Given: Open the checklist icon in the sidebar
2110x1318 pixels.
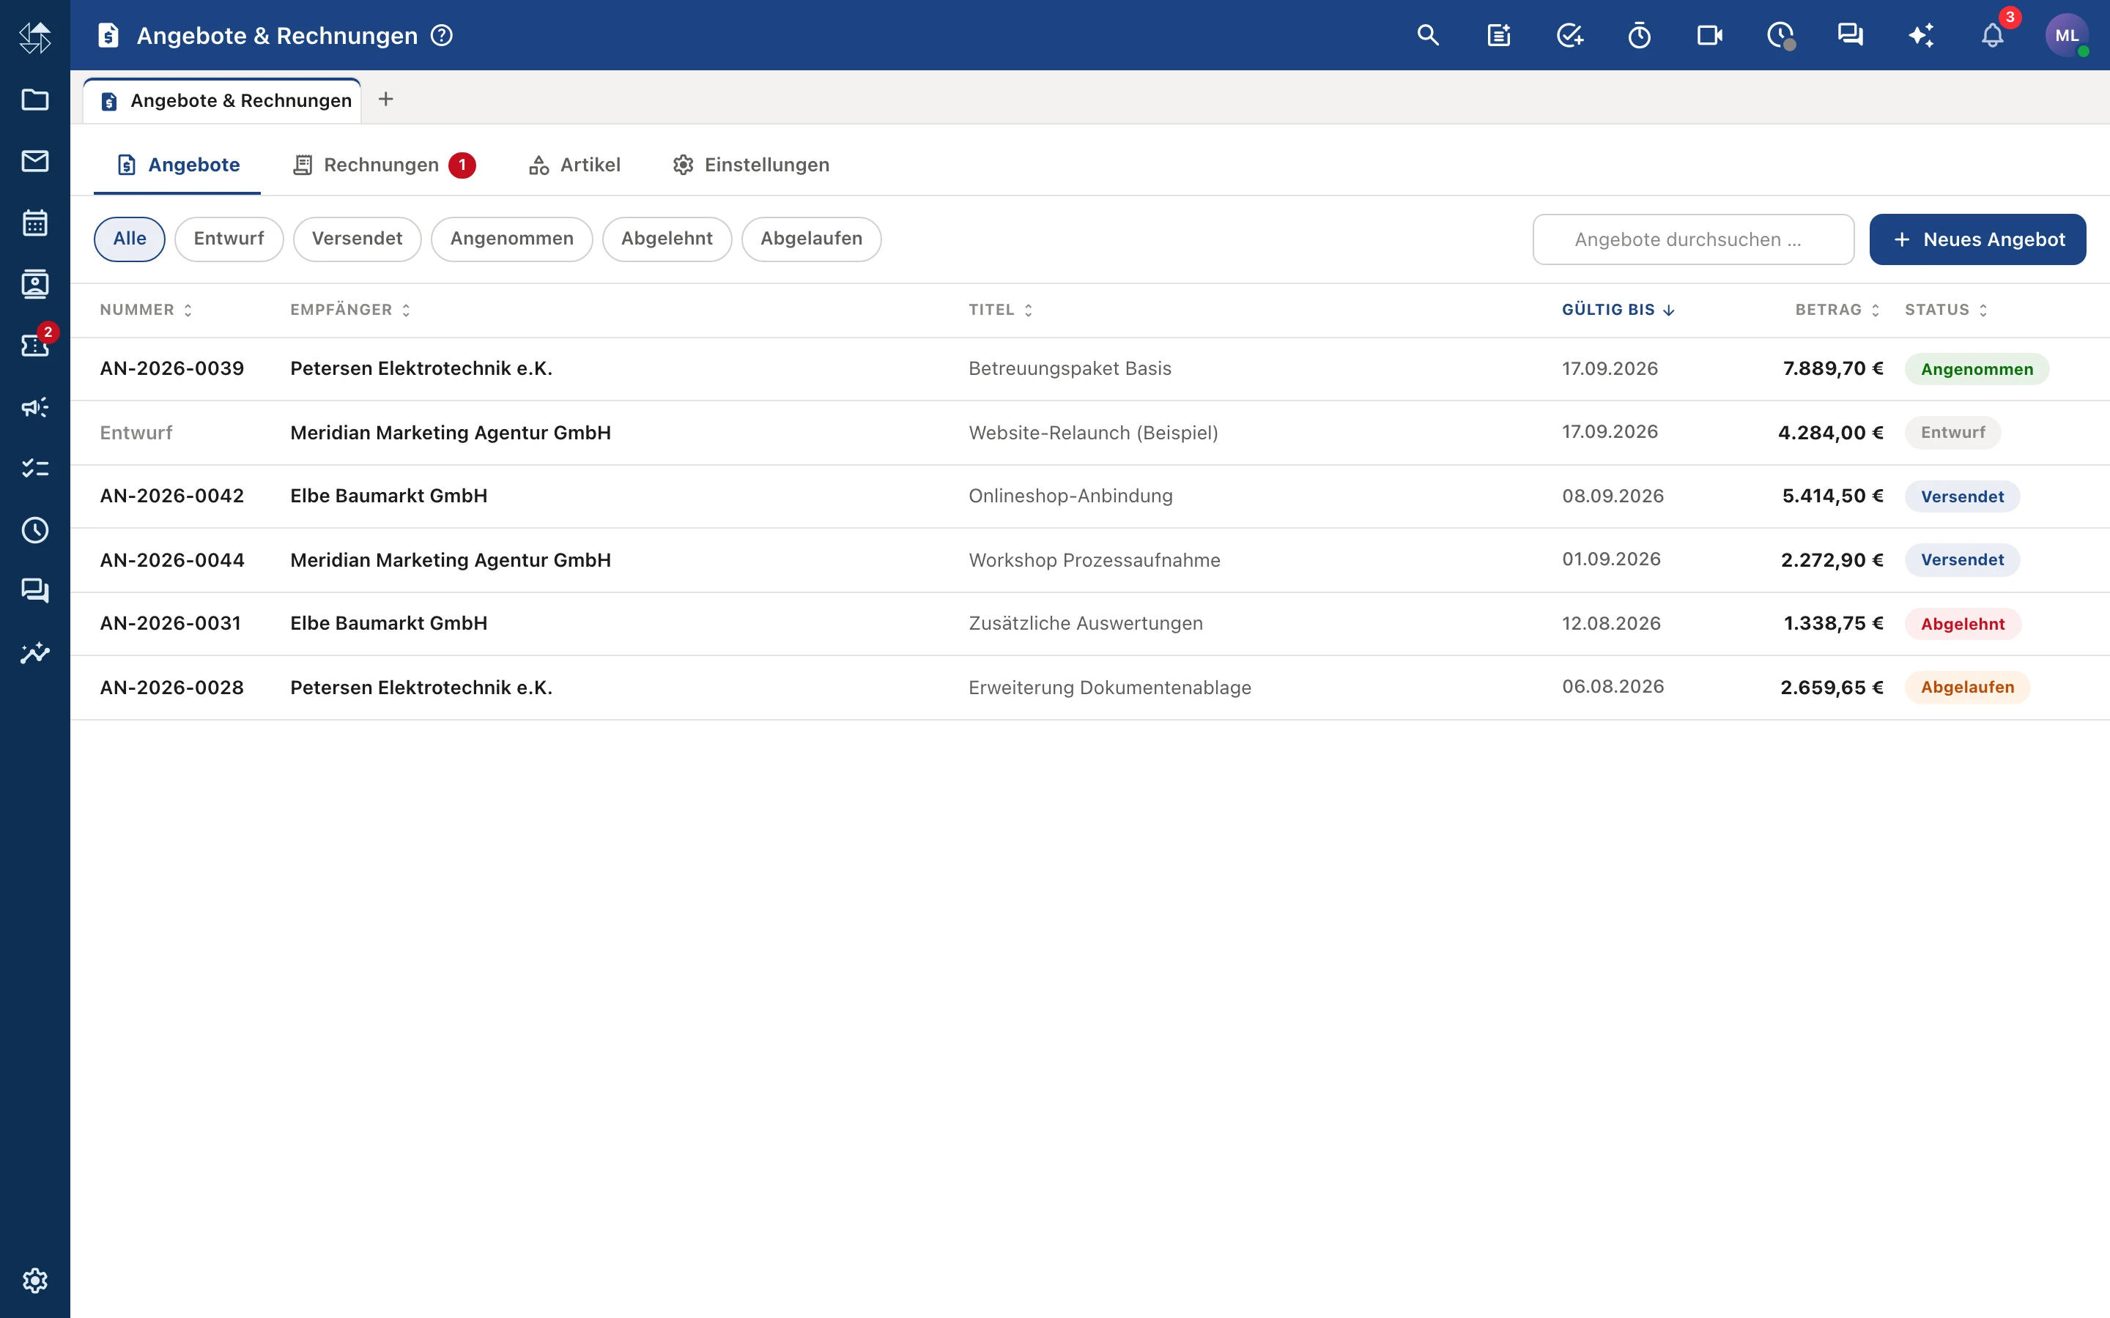Looking at the screenshot, I should (35, 468).
